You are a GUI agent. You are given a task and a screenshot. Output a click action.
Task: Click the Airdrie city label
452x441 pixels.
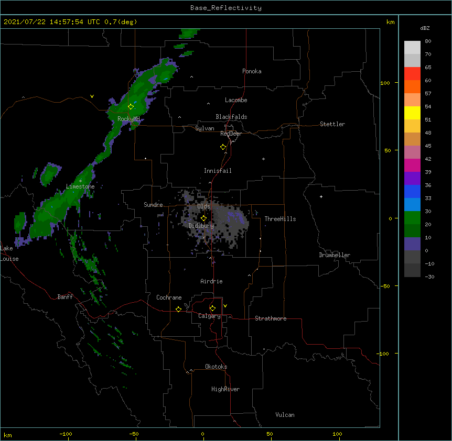click(211, 281)
